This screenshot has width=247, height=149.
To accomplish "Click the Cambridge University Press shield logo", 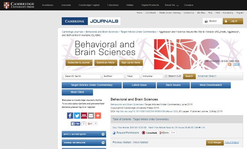I will pyautogui.click(x=7, y=5).
